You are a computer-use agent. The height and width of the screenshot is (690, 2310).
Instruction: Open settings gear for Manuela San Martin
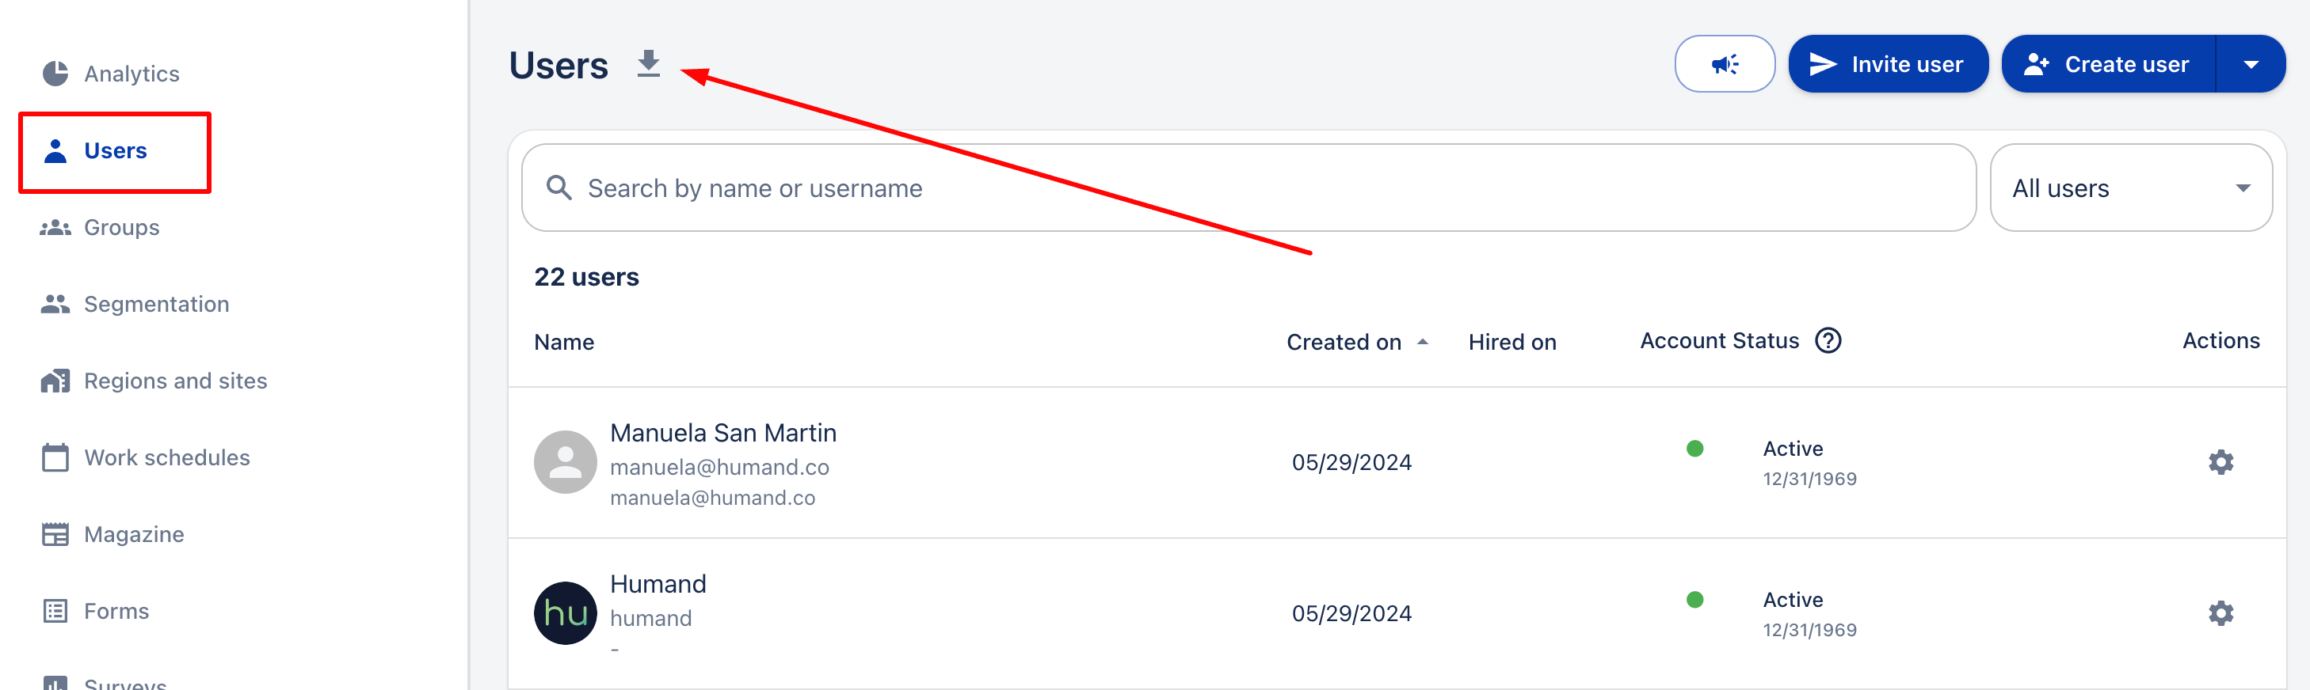tap(2220, 462)
